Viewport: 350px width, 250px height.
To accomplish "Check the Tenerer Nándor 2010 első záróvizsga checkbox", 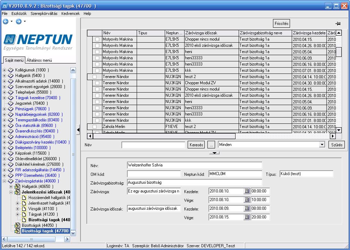I will tap(97, 96).
